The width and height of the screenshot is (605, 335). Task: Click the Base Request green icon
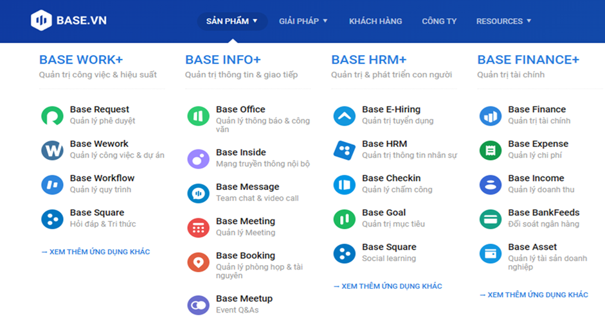(53, 116)
